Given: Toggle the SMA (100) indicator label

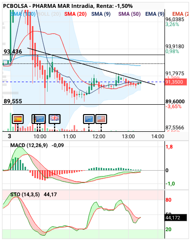Looking at the screenshot, I should (23, 14).
